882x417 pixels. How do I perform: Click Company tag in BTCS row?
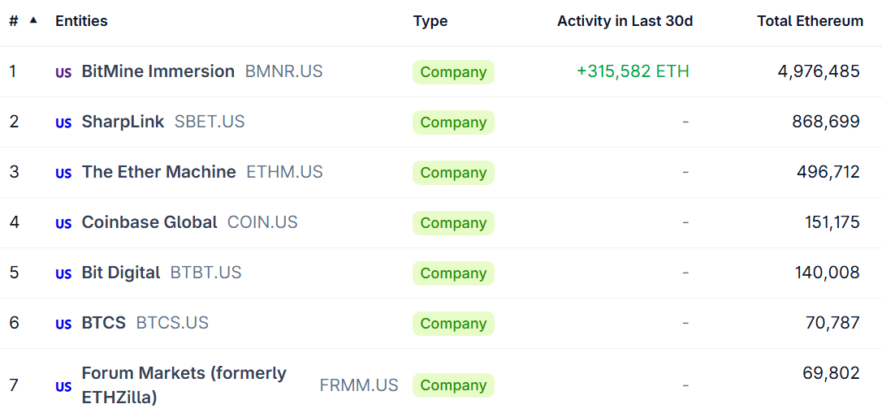[453, 324]
